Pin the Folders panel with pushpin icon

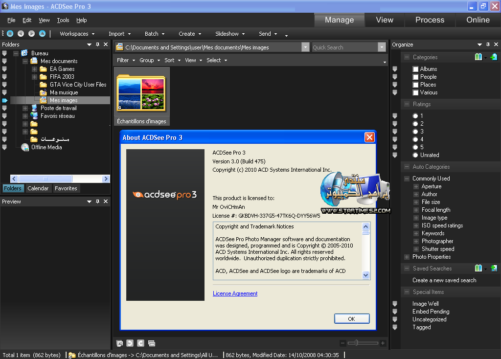click(x=98, y=45)
